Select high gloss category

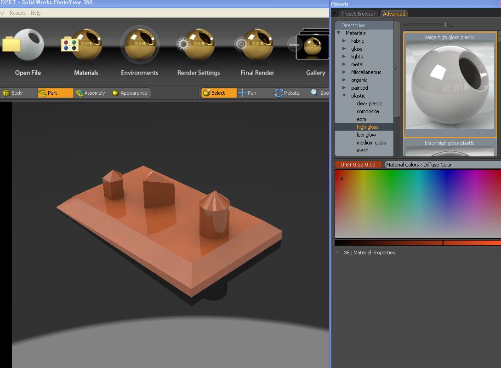pyautogui.click(x=367, y=127)
